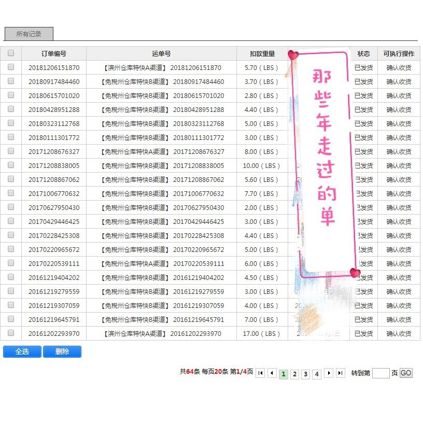The height and width of the screenshot is (423, 423).
Task: Go to previous page via back arrow
Action: (272, 373)
